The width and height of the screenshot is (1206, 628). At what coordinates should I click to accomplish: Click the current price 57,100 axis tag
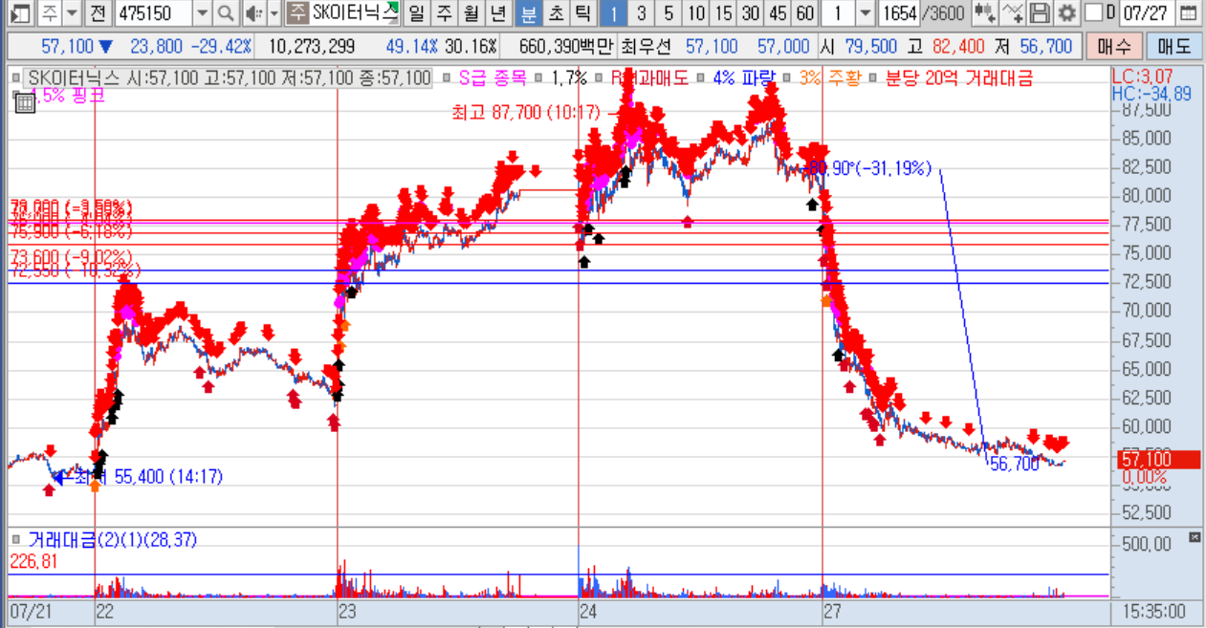tap(1158, 460)
